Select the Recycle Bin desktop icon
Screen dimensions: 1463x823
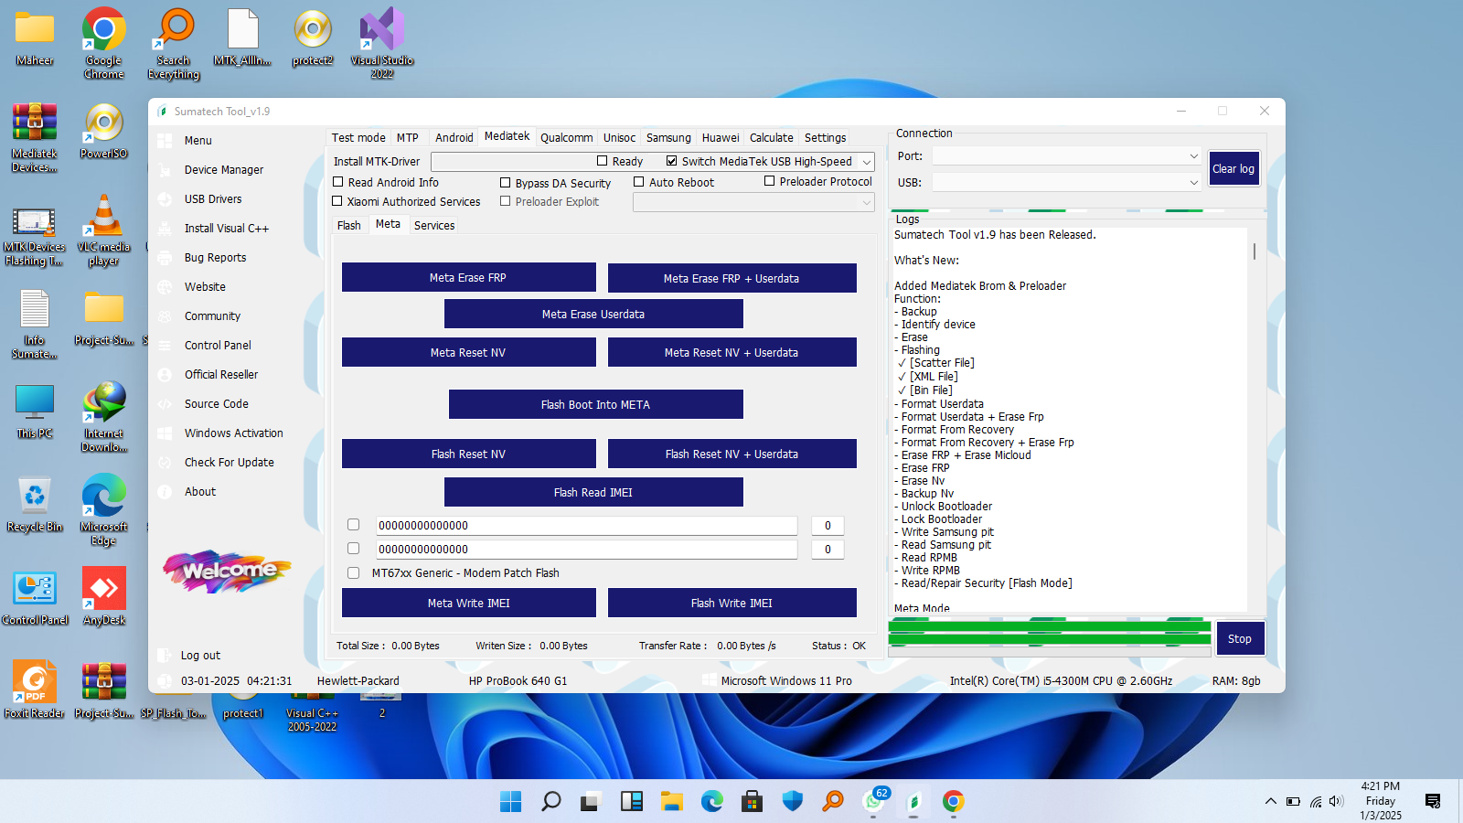pyautogui.click(x=35, y=502)
